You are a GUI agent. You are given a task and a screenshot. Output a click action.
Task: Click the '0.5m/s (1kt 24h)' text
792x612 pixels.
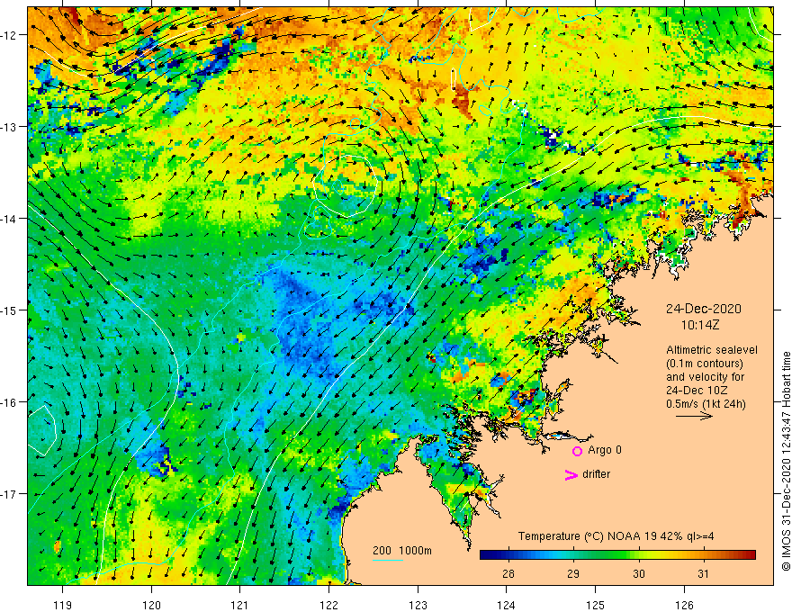tap(706, 404)
